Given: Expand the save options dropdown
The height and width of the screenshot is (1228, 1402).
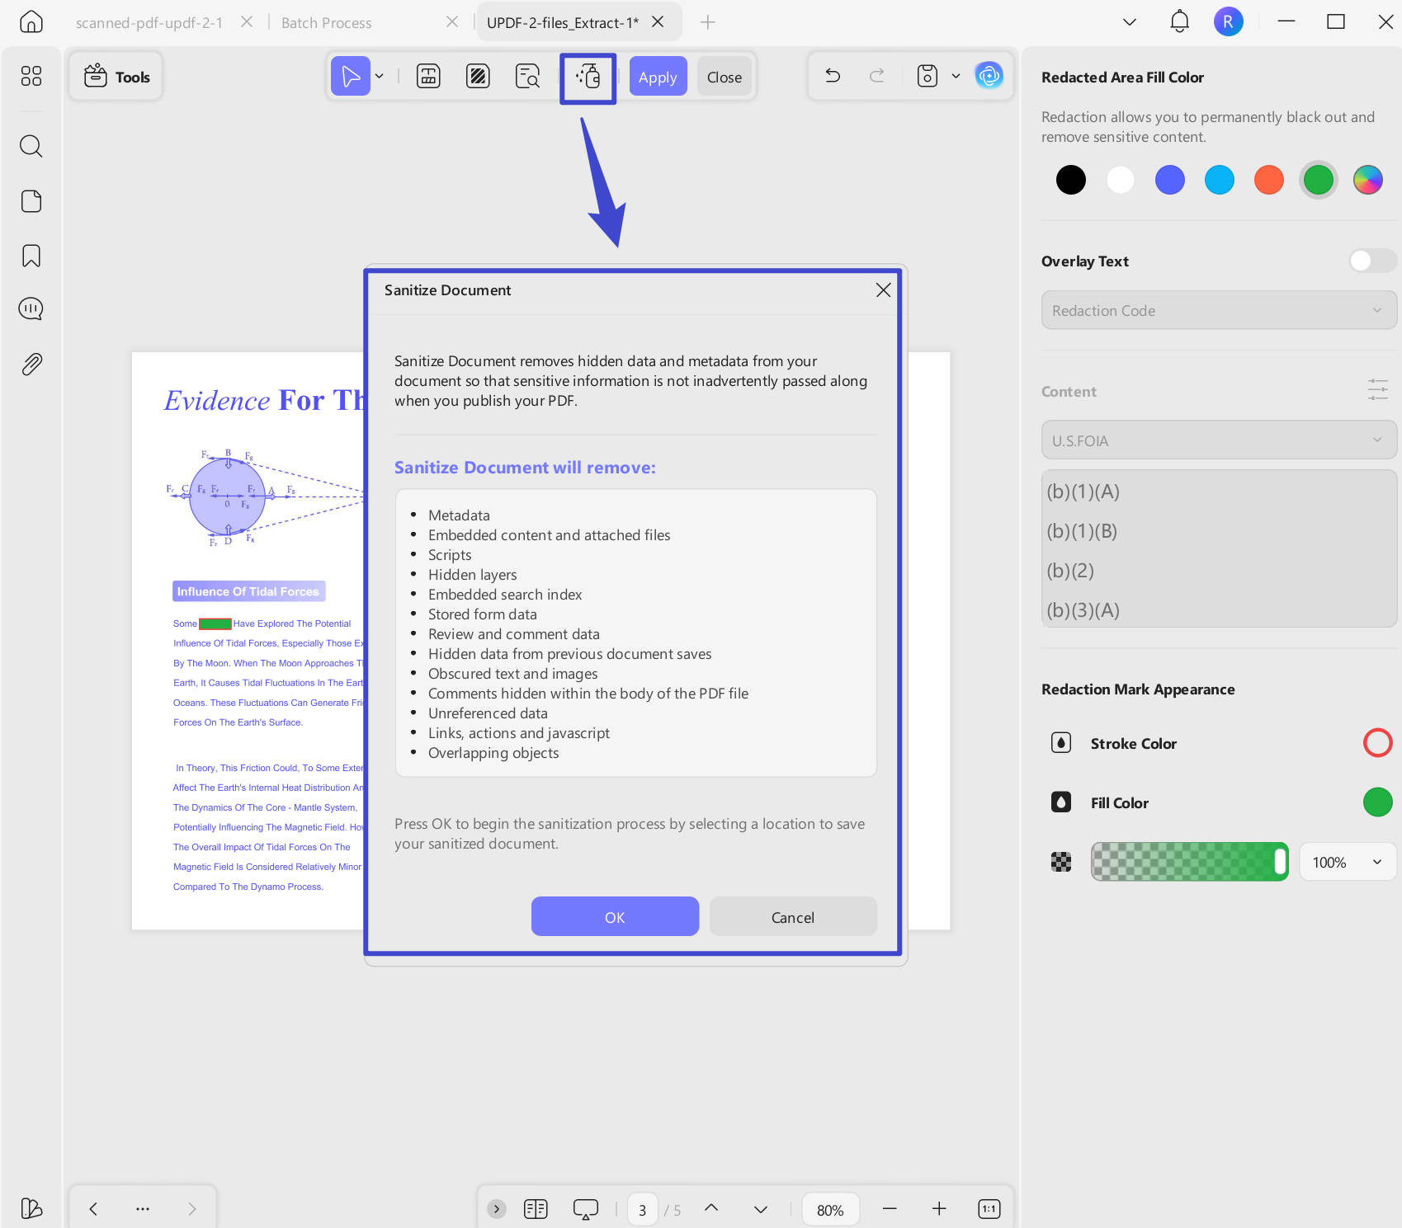Looking at the screenshot, I should click(956, 77).
